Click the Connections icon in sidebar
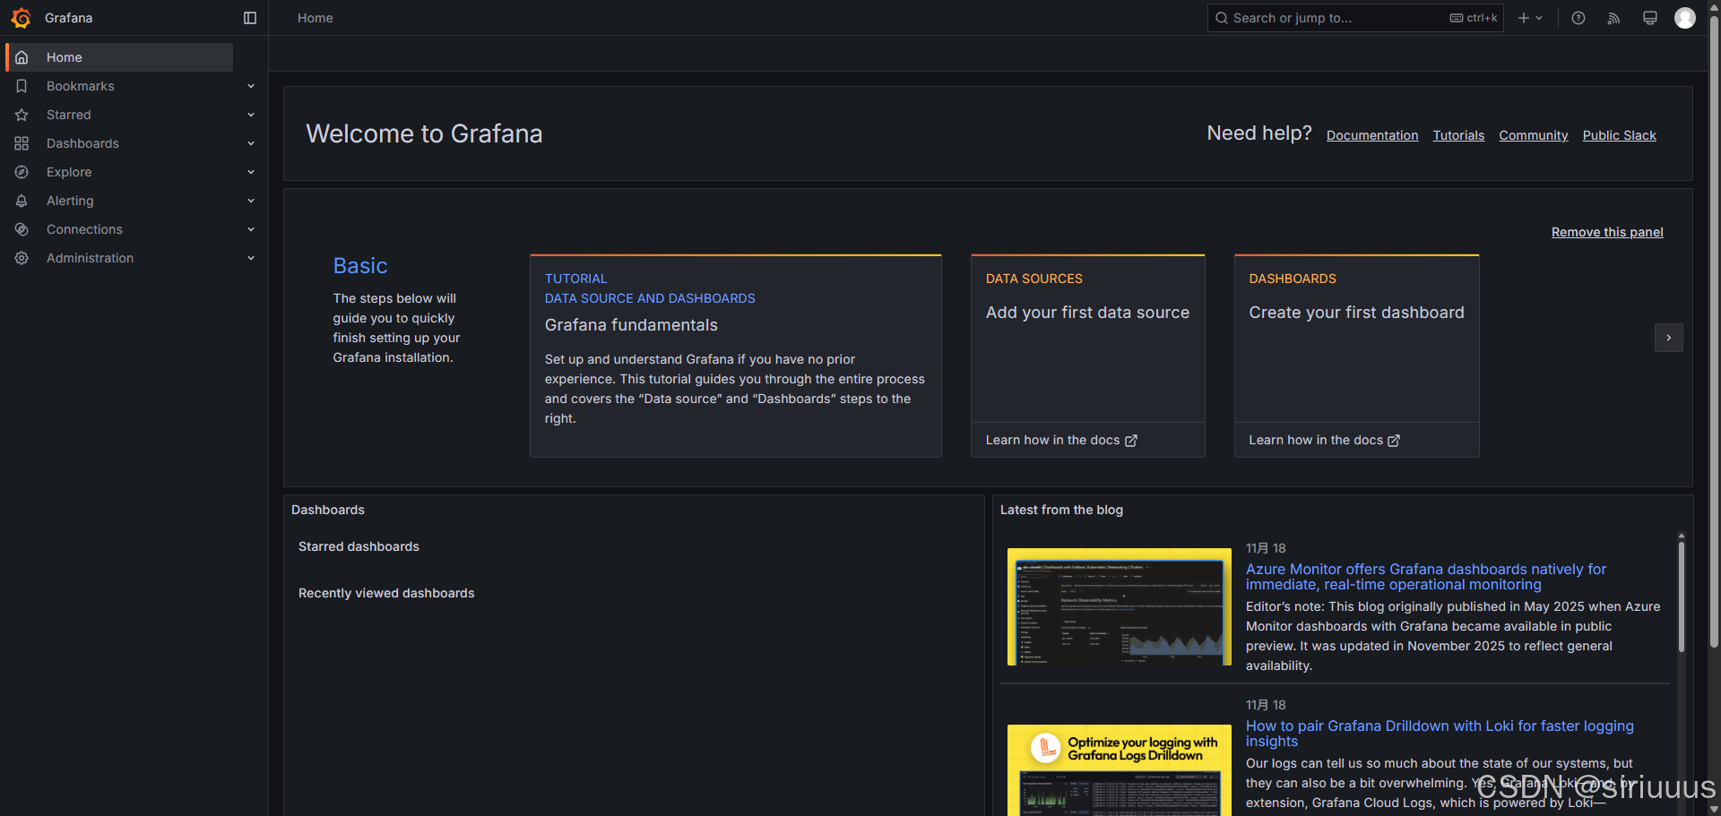 22,229
